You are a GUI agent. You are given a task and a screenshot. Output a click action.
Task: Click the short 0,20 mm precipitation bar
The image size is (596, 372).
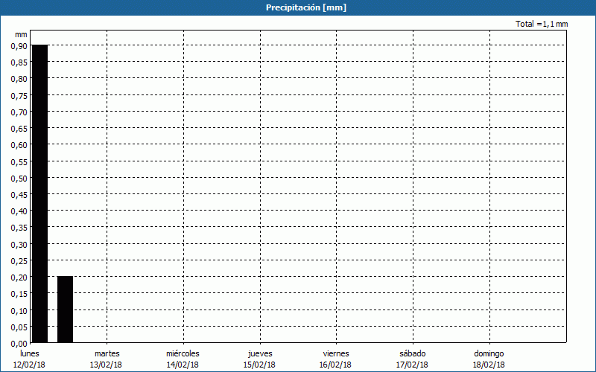click(x=65, y=309)
